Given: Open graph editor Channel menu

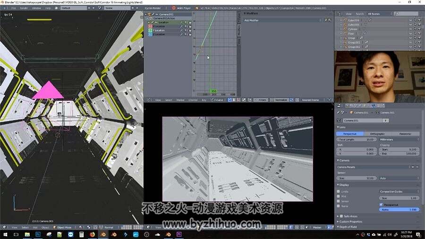Looking at the screenshot, I should tap(193, 100).
